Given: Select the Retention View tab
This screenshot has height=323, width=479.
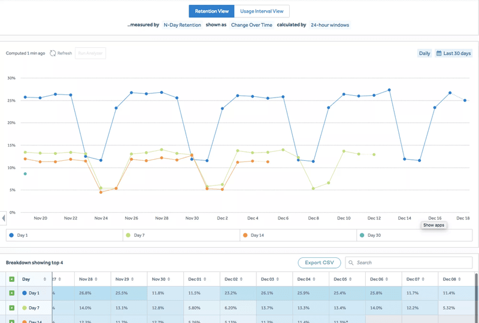Looking at the screenshot, I should (x=211, y=11).
